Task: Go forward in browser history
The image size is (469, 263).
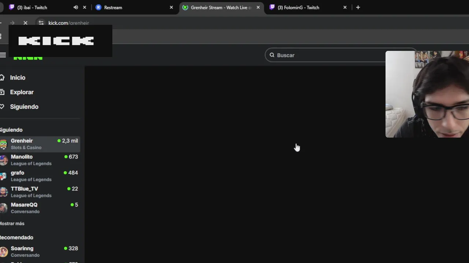Action: coord(12,23)
